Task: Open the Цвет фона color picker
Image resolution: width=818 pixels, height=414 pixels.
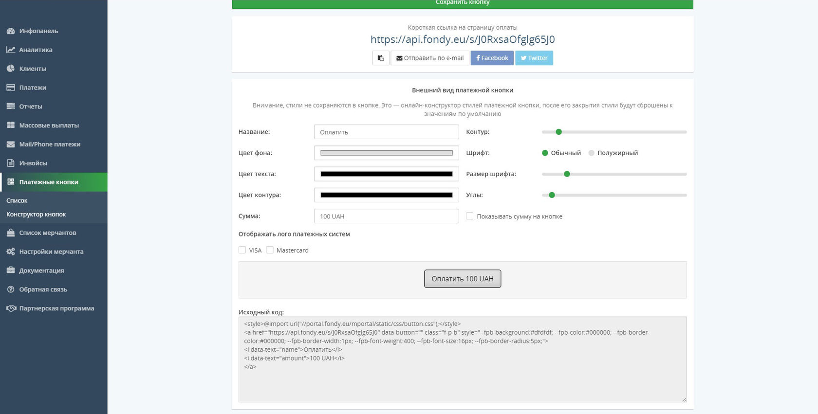Action: (x=386, y=153)
